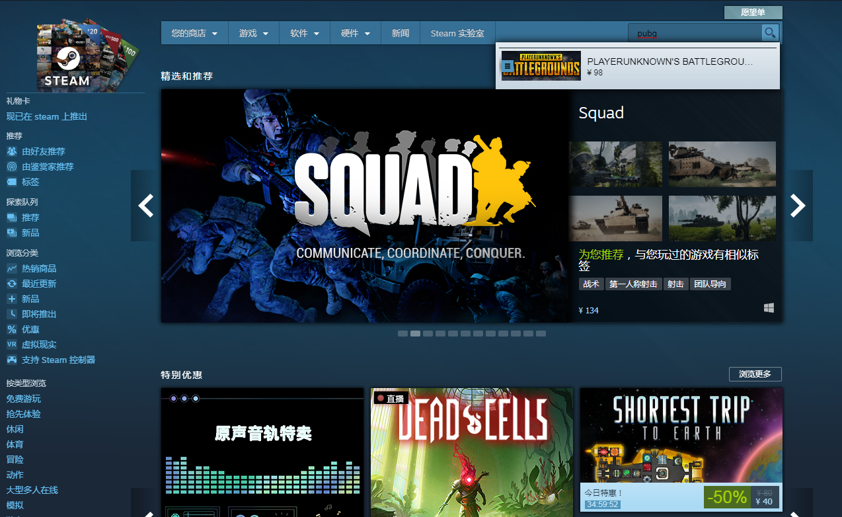Click the friends recommendation icon
The height and width of the screenshot is (517, 842).
[12, 151]
